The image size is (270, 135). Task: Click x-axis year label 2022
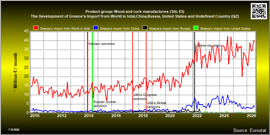[x=197, y=115]
